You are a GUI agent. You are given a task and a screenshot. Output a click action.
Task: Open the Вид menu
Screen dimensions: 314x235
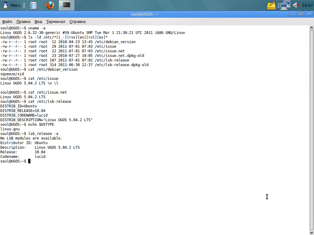point(38,22)
